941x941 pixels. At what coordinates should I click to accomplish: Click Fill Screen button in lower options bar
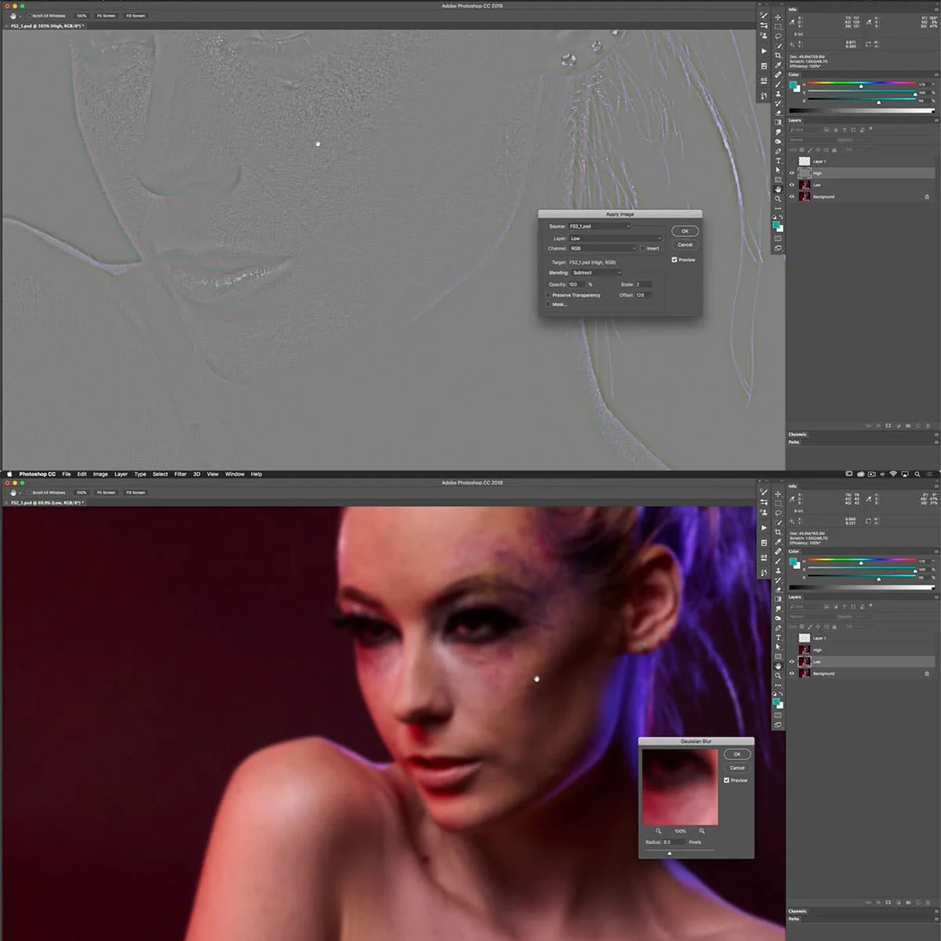coord(136,492)
